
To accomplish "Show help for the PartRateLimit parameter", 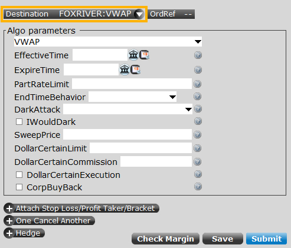I will tap(198, 84).
